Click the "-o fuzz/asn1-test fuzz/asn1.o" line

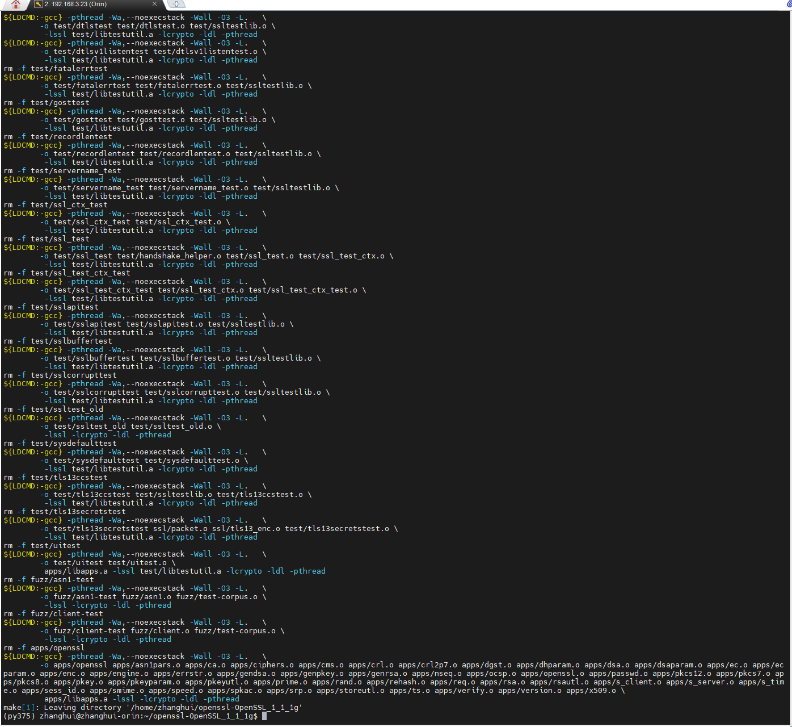(153, 597)
